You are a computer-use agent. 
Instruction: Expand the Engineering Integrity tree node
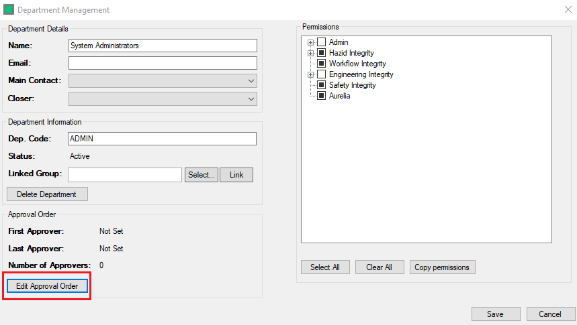[310, 74]
